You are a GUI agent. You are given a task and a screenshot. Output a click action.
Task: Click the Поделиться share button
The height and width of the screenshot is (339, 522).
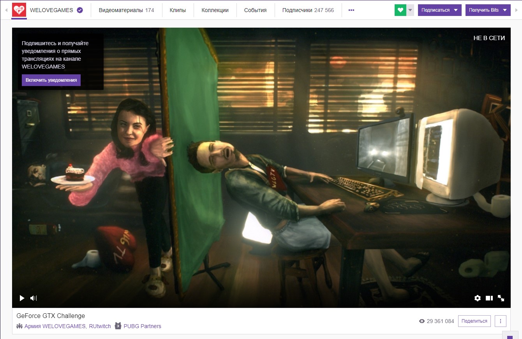pyautogui.click(x=474, y=321)
